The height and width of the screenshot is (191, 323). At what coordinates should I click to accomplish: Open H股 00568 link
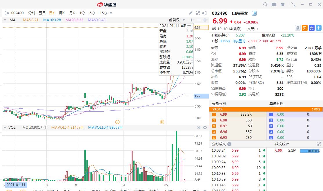(x=224, y=41)
